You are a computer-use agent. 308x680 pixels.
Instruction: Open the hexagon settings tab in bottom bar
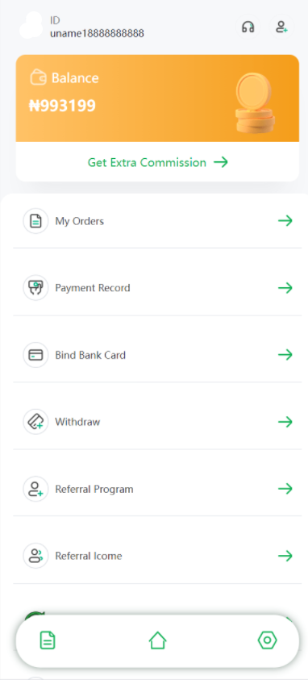267,640
